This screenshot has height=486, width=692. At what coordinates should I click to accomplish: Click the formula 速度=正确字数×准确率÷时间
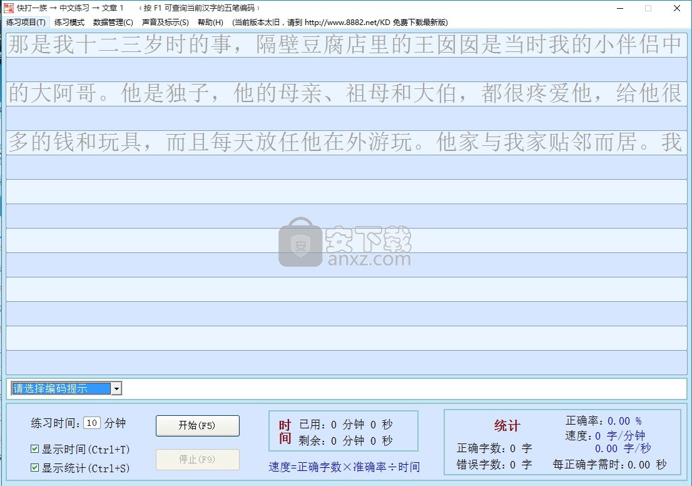click(x=344, y=467)
